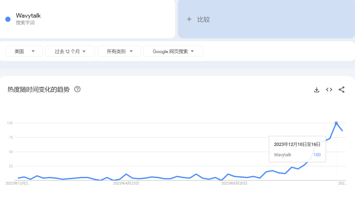This screenshot has height=197, width=355.
Task: Click the 2023年4月23日 axis label
Action: [x=126, y=183]
